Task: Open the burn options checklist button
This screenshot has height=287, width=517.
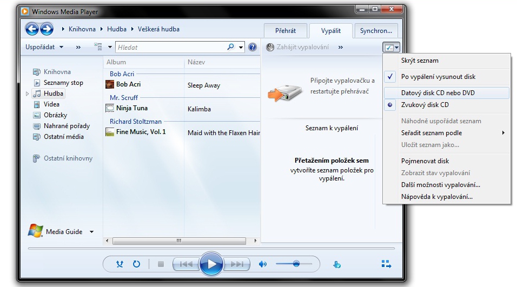Action: [x=392, y=48]
